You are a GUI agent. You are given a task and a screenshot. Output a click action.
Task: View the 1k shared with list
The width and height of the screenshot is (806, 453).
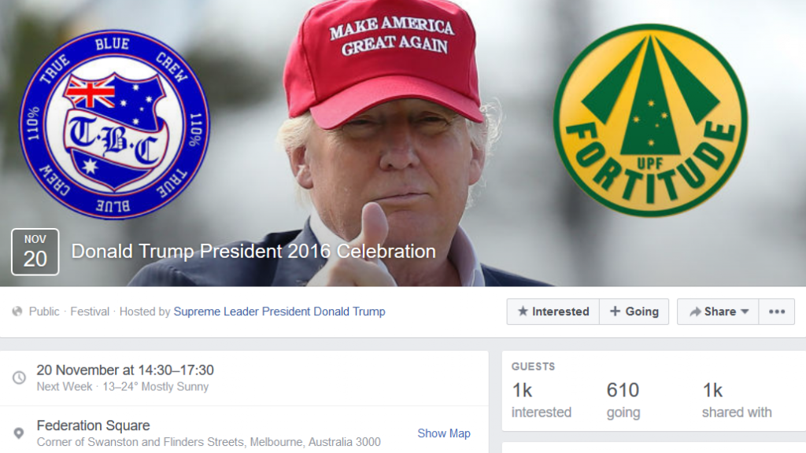point(737,400)
